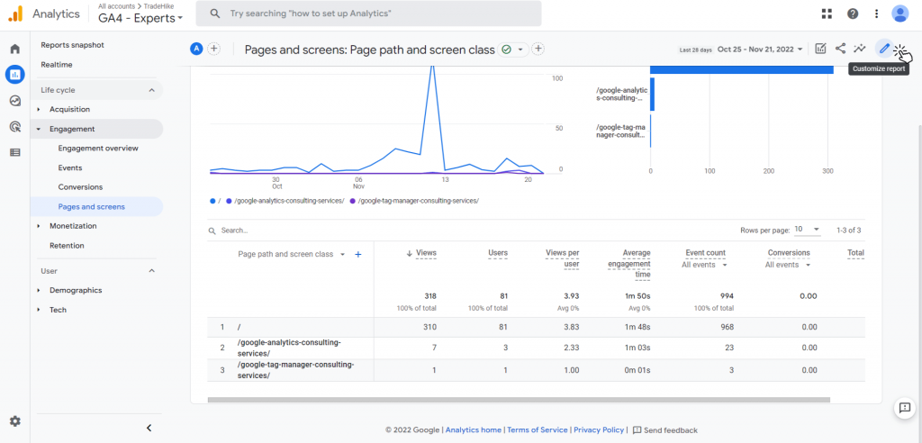Expand the Demographics menu
Image resolution: width=922 pixels, height=443 pixels.
[x=76, y=290]
